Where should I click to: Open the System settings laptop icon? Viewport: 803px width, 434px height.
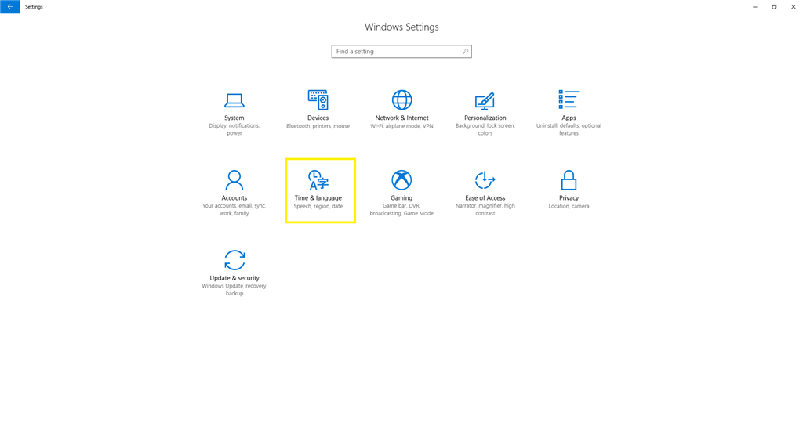coord(234,100)
